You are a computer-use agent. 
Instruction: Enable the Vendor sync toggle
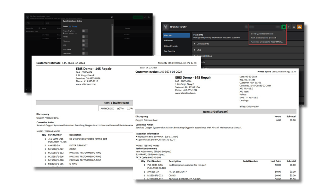pos(85,37)
